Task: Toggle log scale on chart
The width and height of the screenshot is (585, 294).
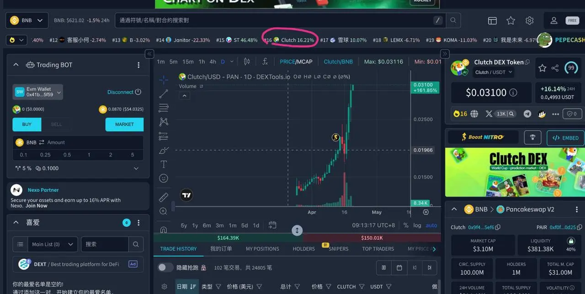Action: pos(417,225)
